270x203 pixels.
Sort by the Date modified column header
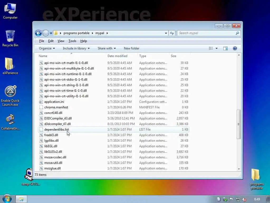[122, 56]
